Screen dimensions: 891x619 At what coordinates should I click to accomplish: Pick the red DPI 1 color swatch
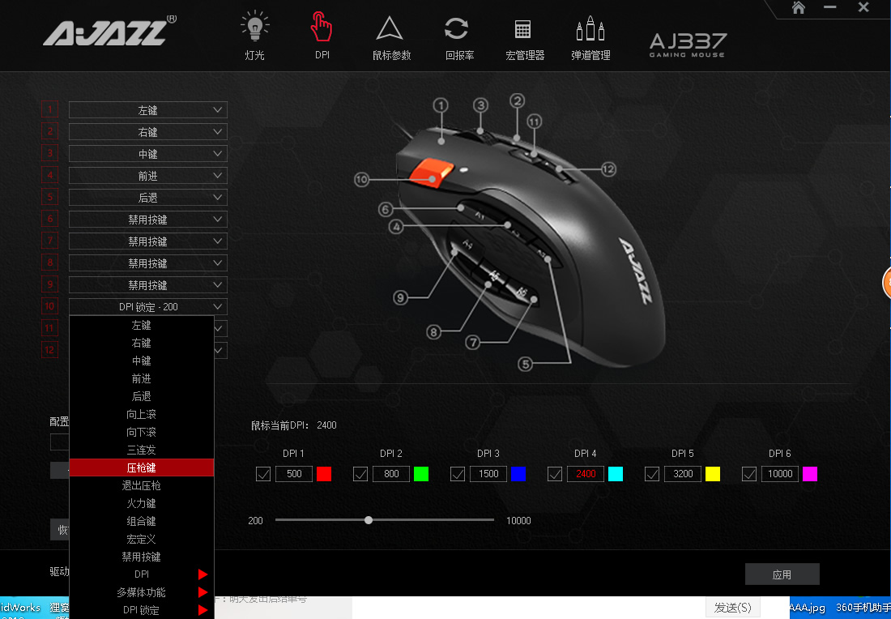324,473
